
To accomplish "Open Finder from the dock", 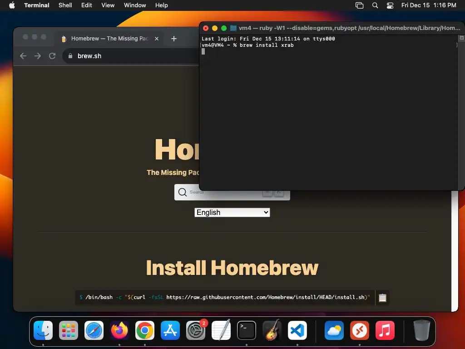I will tap(43, 330).
